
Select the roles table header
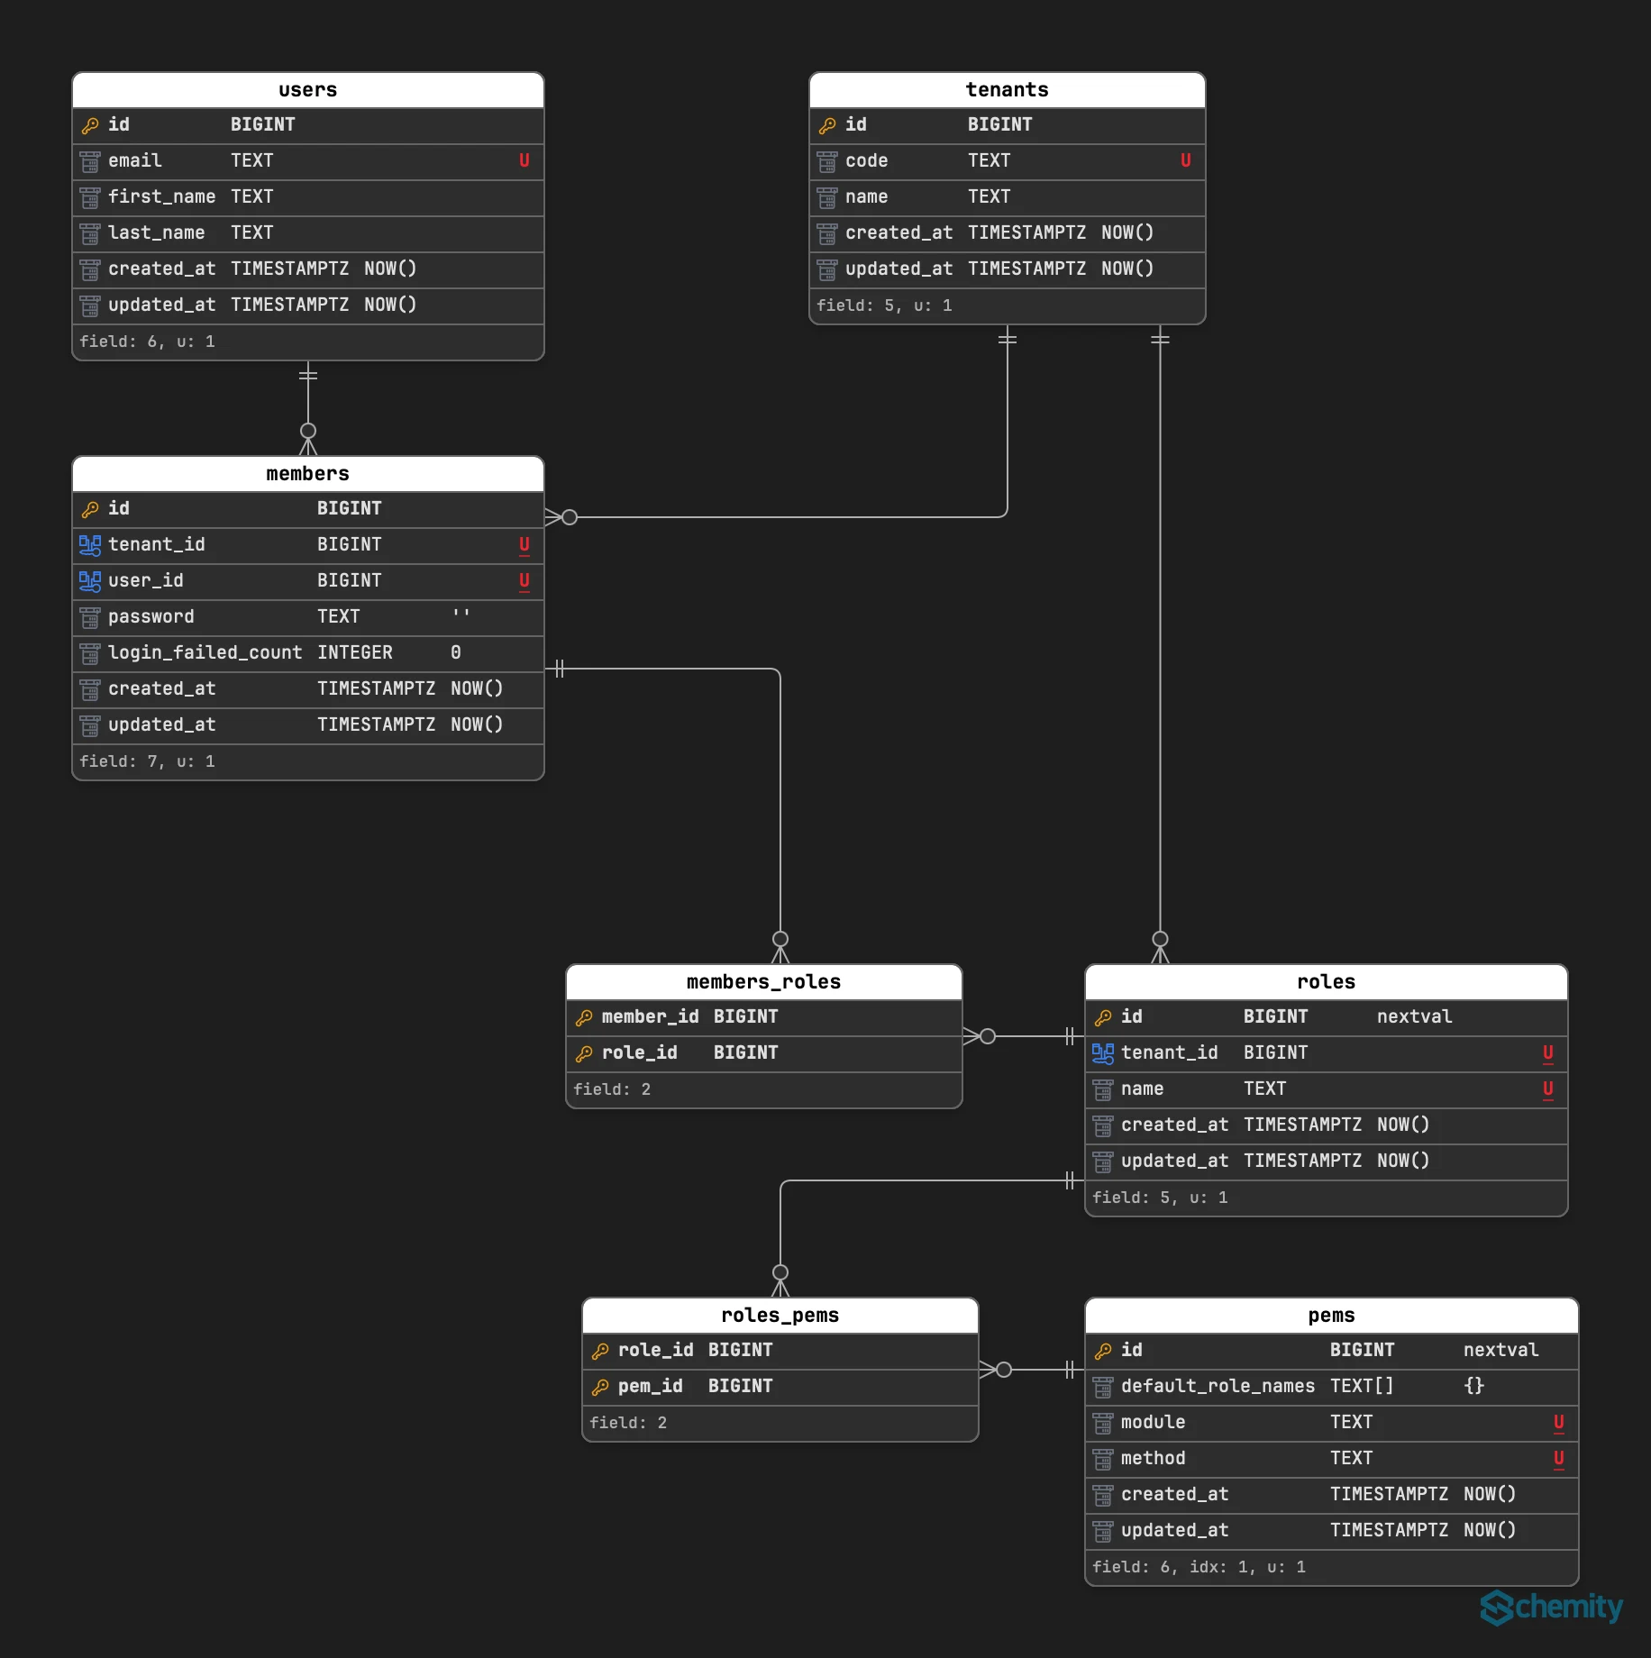click(x=1327, y=982)
